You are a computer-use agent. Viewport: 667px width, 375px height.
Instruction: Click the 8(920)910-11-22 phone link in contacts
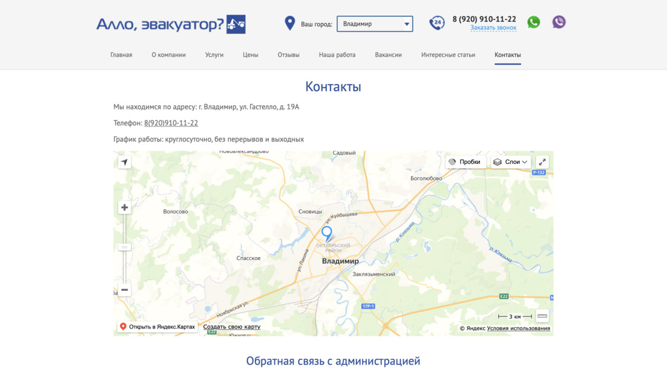click(x=171, y=123)
